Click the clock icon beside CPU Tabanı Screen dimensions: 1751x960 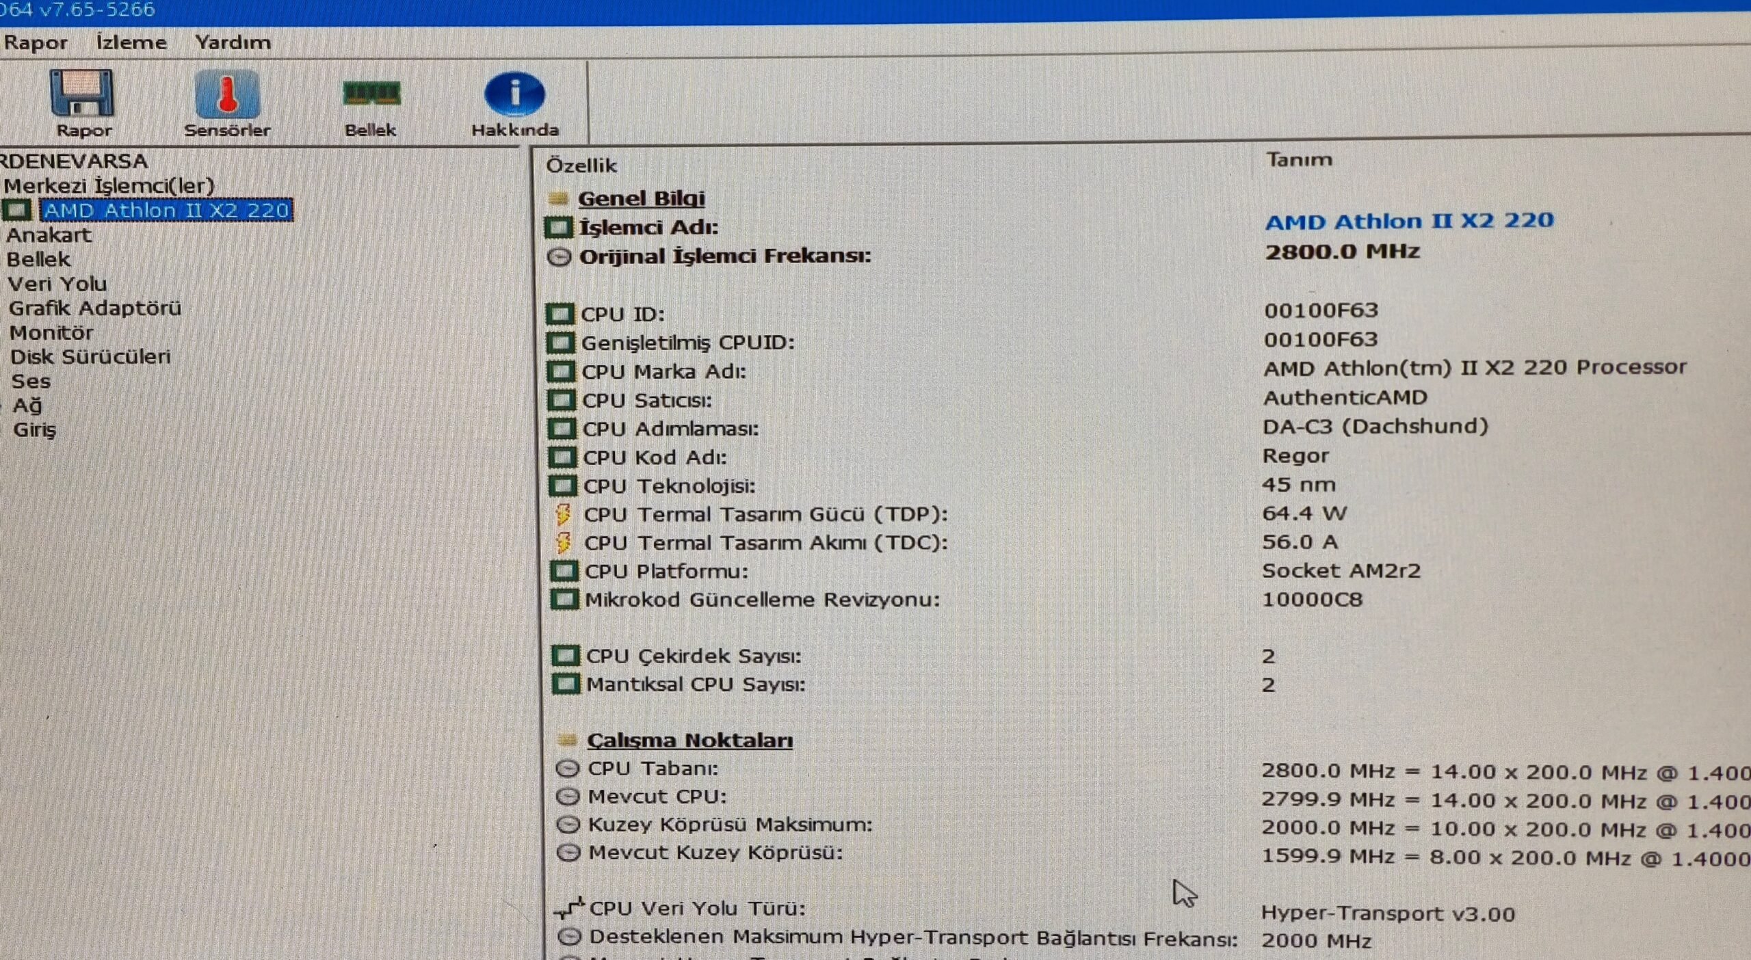tap(567, 769)
